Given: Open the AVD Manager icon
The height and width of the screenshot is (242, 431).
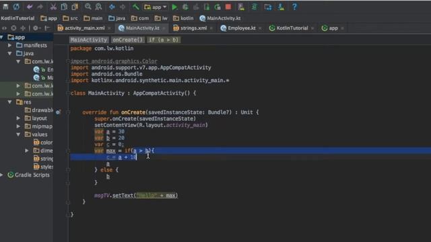Looking at the screenshot, I should 241,7.
